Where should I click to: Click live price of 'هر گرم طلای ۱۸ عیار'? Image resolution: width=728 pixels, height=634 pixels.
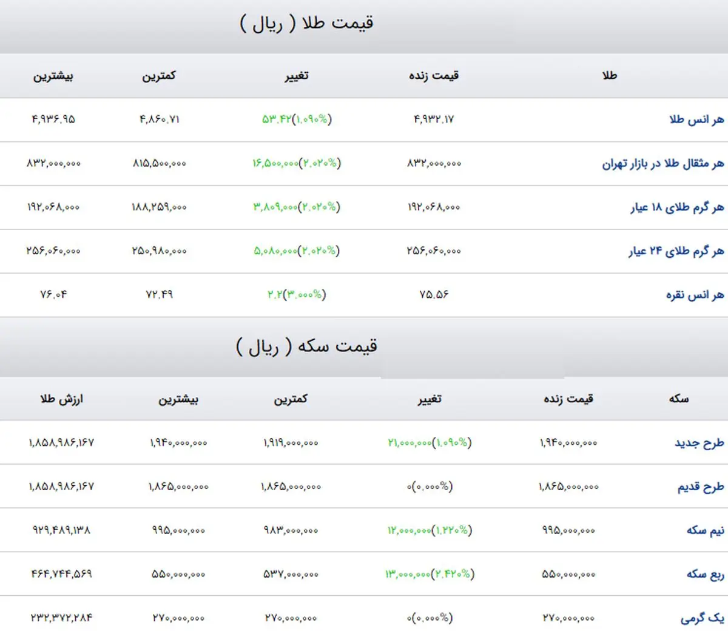click(x=434, y=207)
